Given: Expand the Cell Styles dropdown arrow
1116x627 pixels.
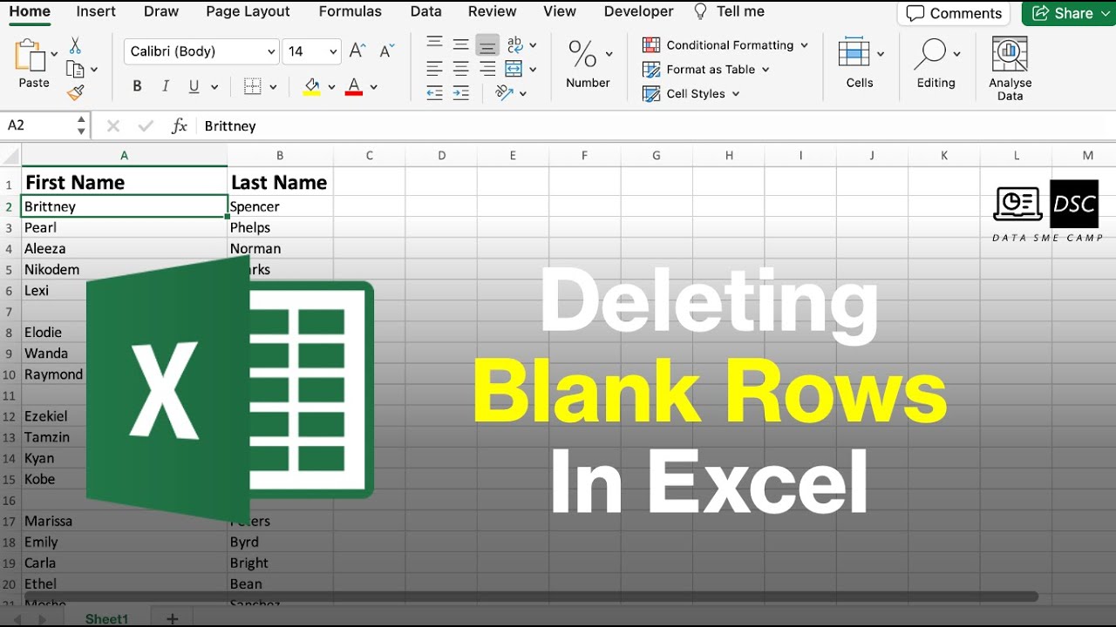Looking at the screenshot, I should [736, 94].
